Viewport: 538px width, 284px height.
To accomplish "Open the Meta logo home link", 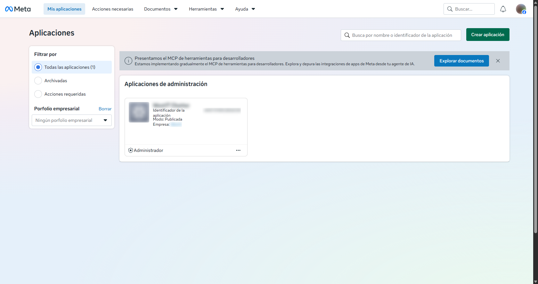I will click(x=18, y=9).
